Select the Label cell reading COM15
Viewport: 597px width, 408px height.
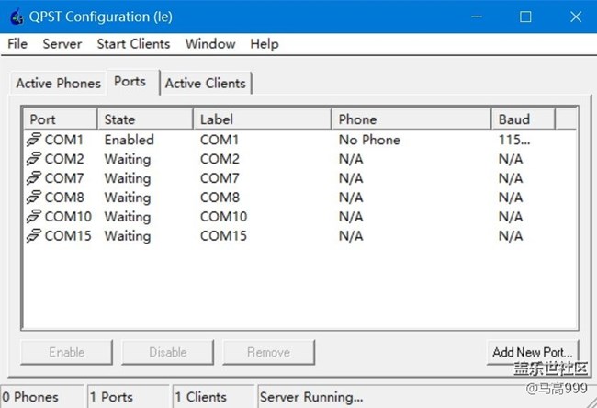[x=223, y=236]
